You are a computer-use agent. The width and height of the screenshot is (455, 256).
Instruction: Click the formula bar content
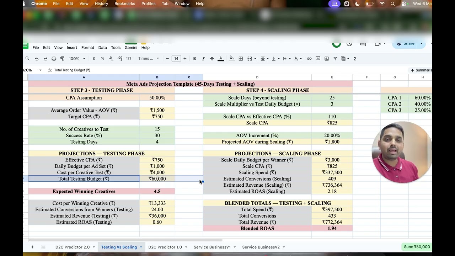pos(72,70)
